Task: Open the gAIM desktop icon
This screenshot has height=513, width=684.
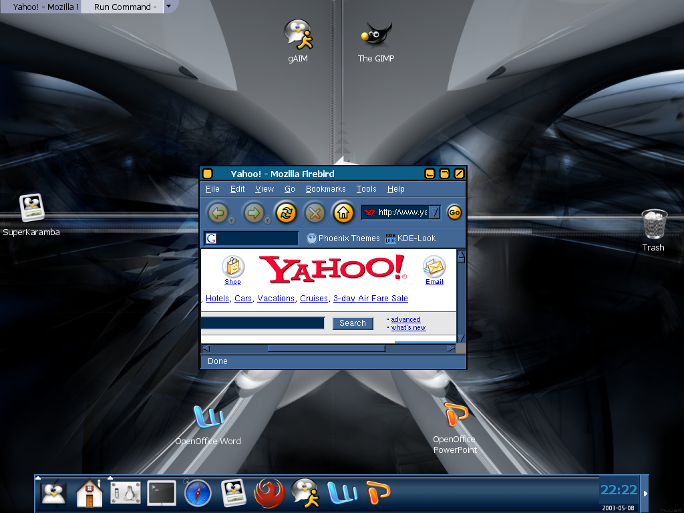Action: pyautogui.click(x=299, y=41)
